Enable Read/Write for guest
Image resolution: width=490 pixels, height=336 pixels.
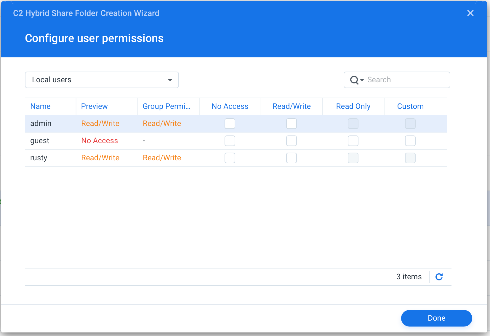(x=292, y=141)
